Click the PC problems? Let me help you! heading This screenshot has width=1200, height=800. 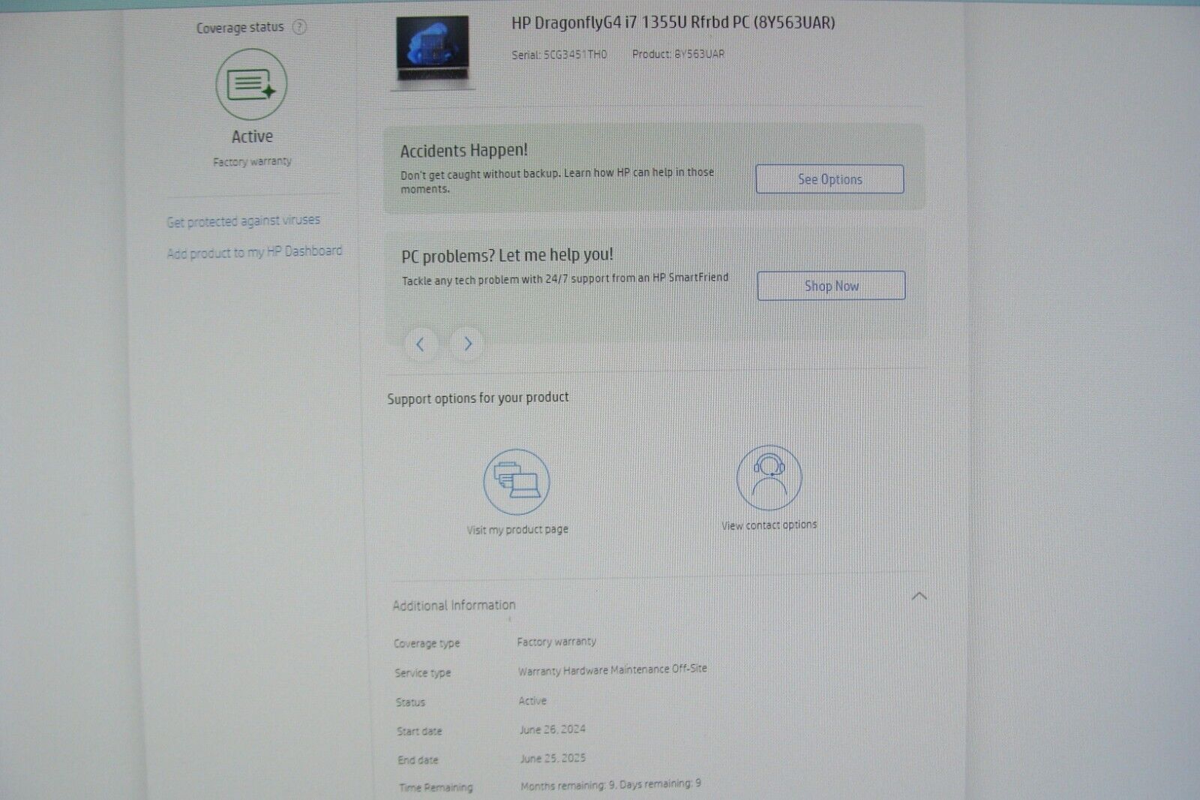point(507,255)
